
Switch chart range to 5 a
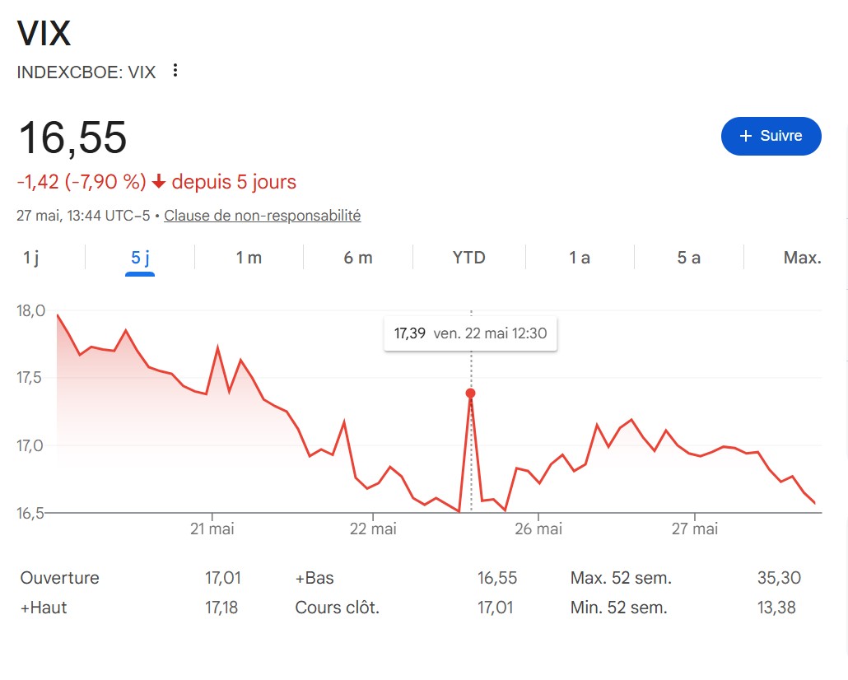688,258
